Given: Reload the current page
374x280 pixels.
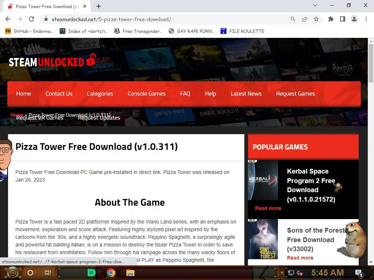Looking at the screenshot, I should [x=31, y=19].
